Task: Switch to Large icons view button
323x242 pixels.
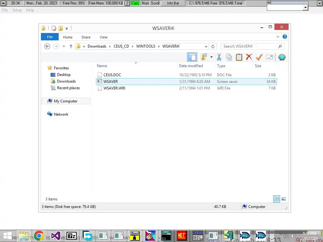Action: (x=284, y=199)
